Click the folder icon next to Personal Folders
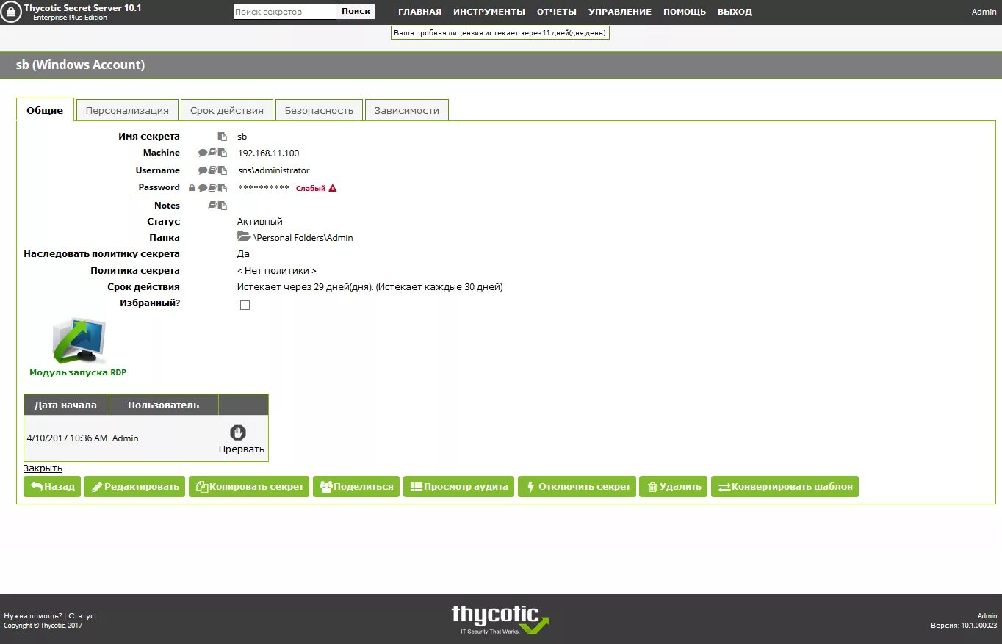This screenshot has height=644, width=1002. (244, 236)
